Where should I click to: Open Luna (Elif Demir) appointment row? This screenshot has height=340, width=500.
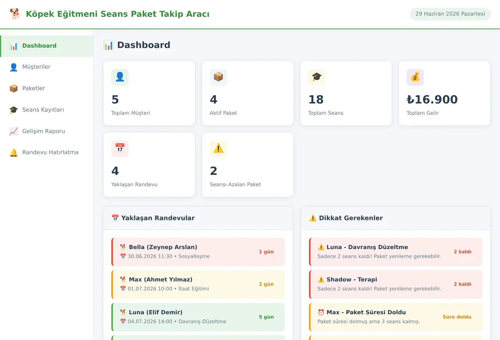click(198, 317)
